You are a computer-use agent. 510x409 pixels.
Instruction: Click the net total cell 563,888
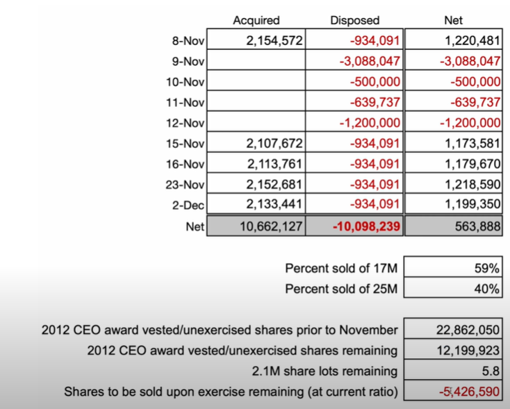[453, 226]
